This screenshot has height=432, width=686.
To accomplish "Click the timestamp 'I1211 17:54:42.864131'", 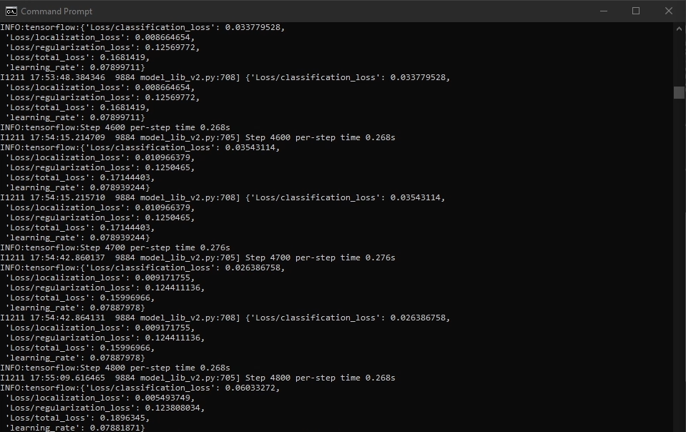I will (x=52, y=318).
